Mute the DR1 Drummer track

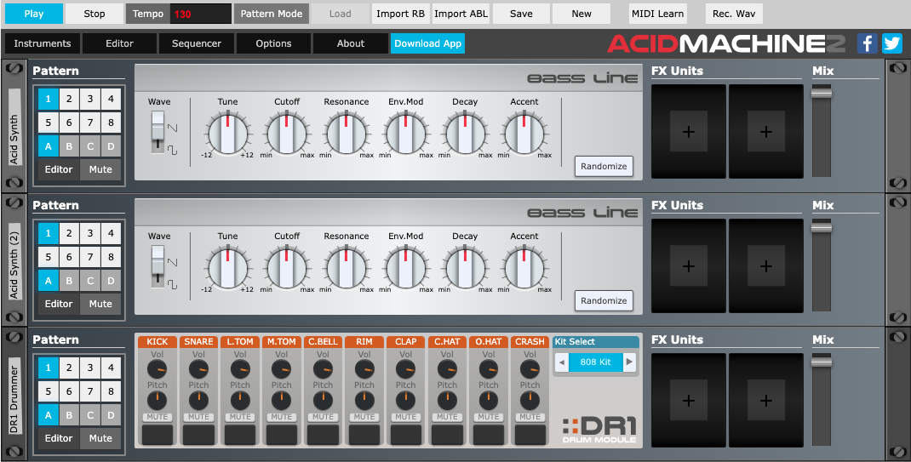[x=100, y=438]
